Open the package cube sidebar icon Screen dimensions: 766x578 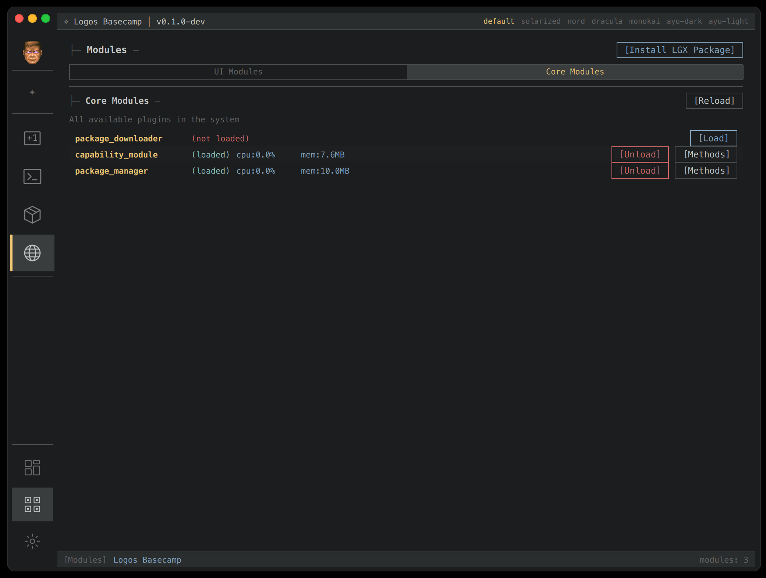(x=32, y=215)
